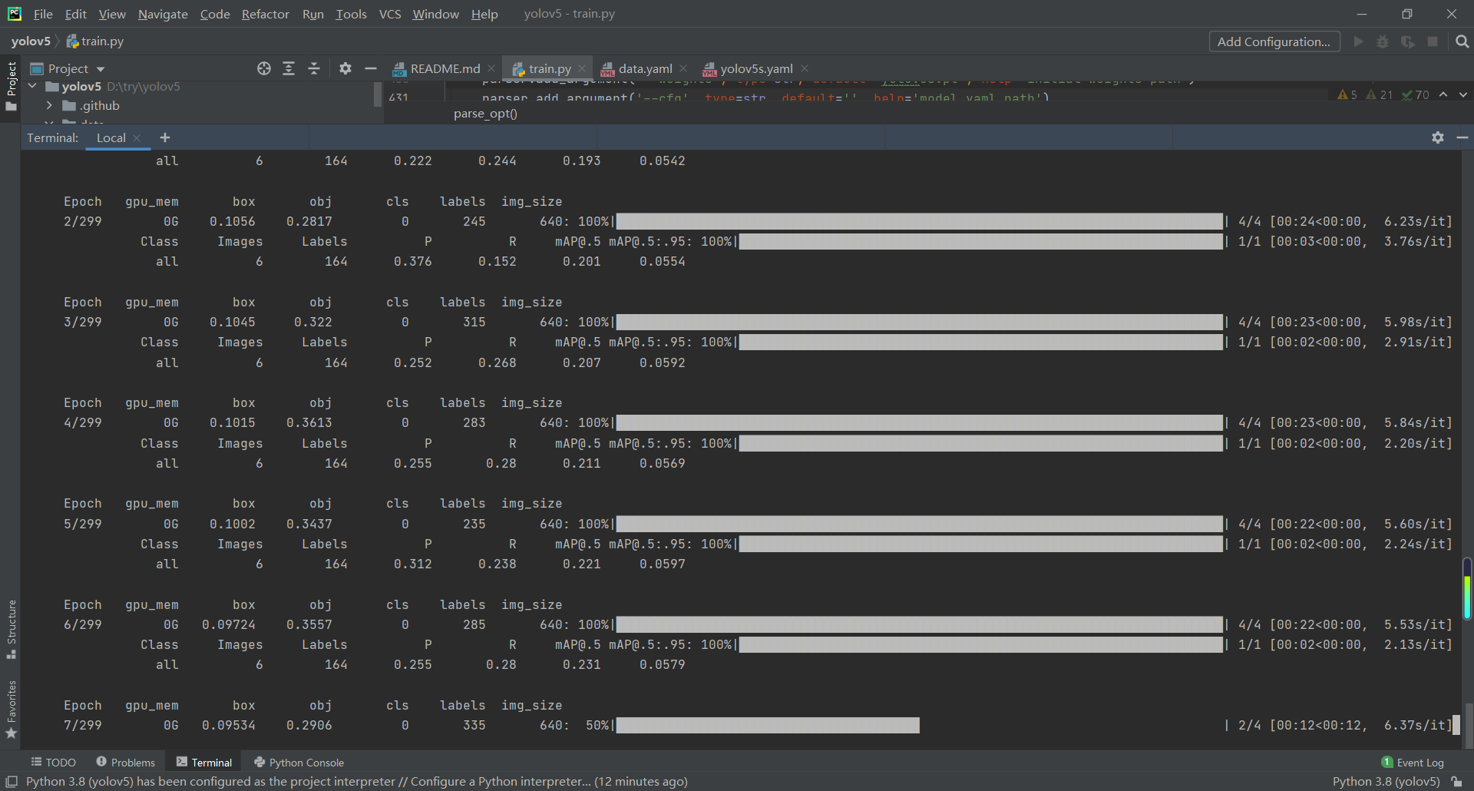1474x791 pixels.
Task: Click Add Configuration button
Action: [1274, 41]
